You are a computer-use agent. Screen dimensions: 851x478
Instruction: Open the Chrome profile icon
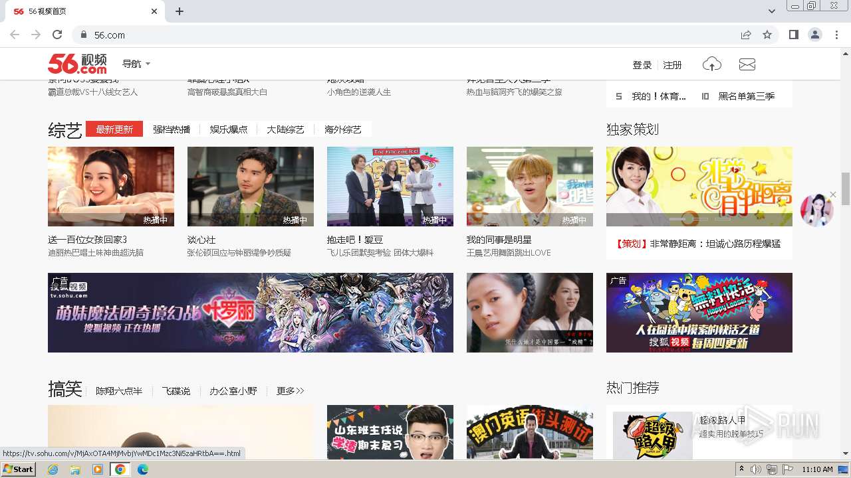pyautogui.click(x=814, y=35)
